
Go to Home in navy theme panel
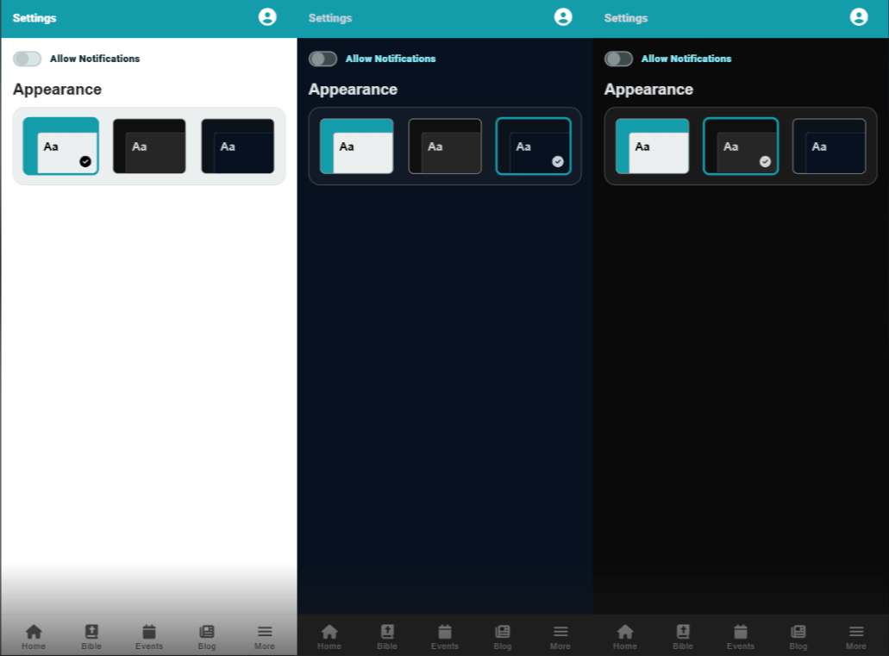329,637
